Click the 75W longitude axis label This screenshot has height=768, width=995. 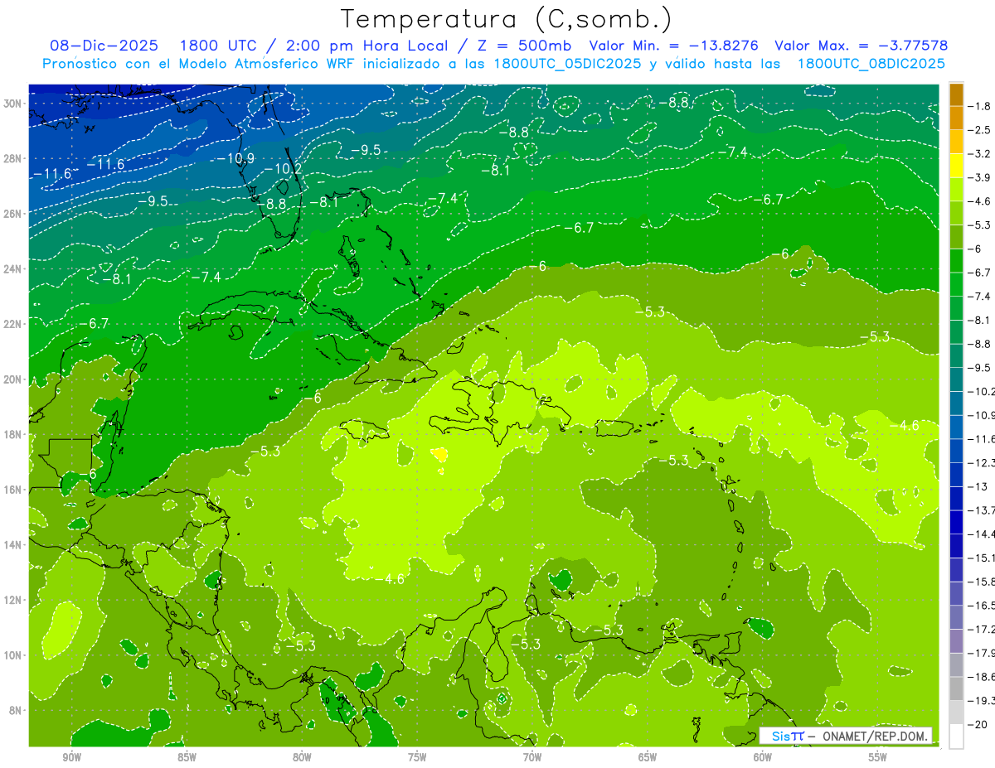coord(417,757)
